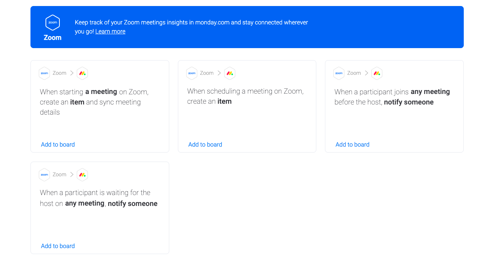Select the bold 'a meeting' text in first recipe
Image resolution: width=501 pixels, height=274 pixels.
pos(100,92)
